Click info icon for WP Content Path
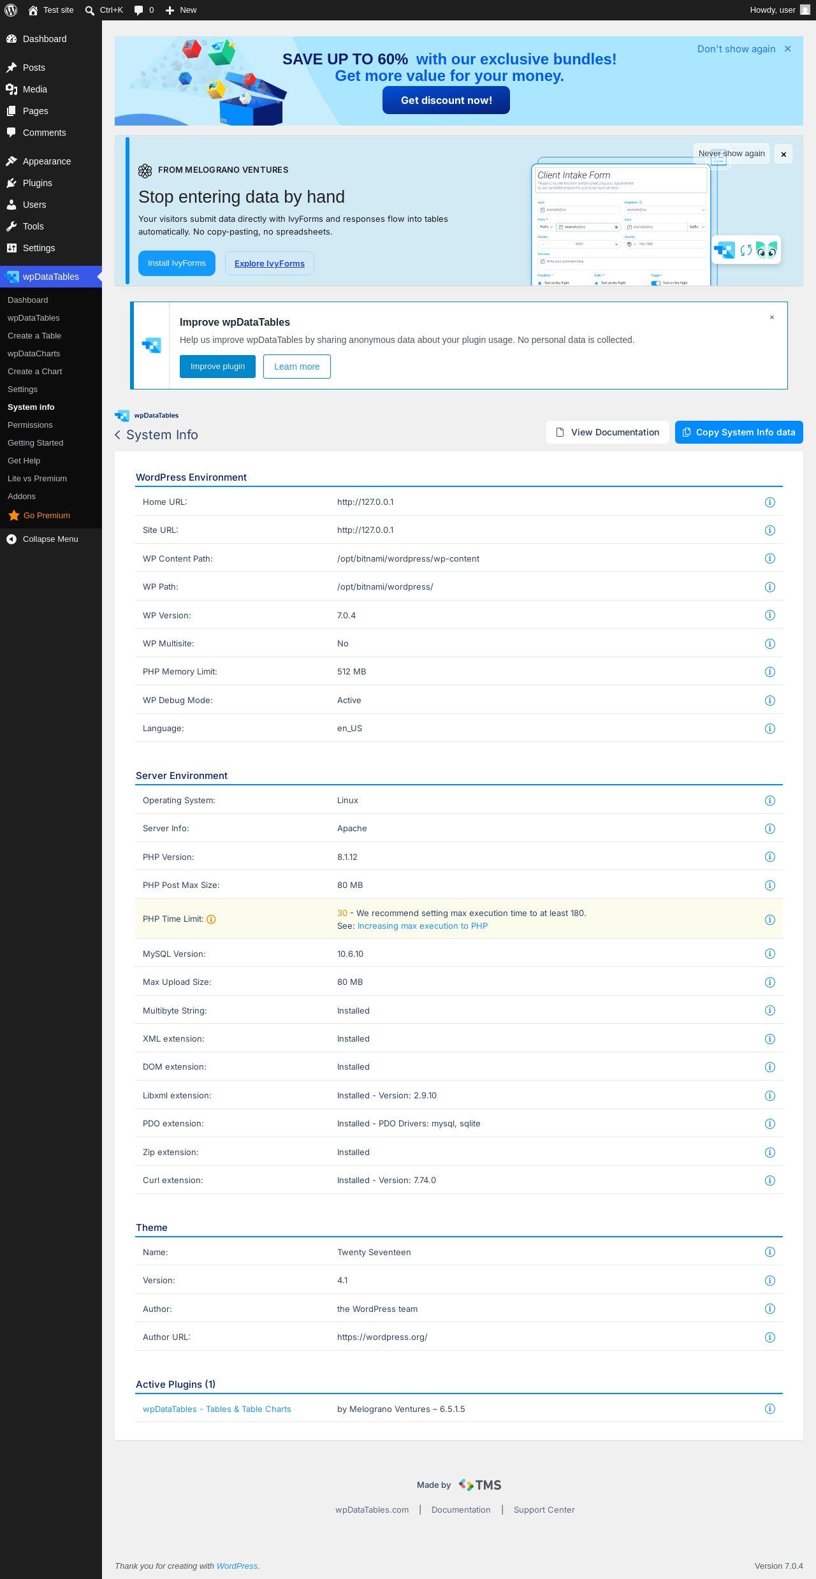 770,558
